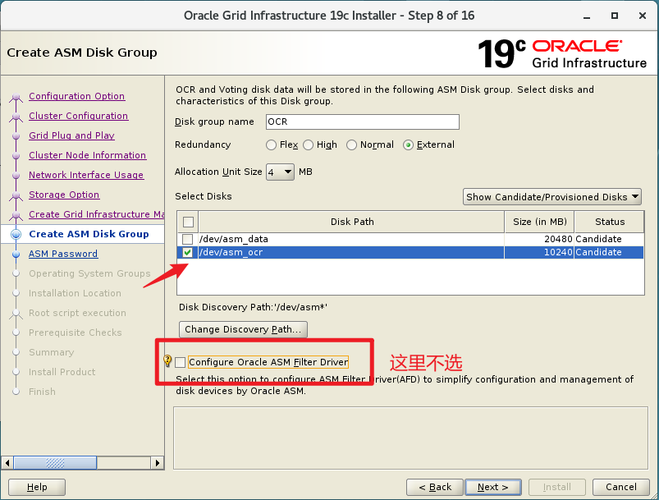659x500 pixels.
Task: Click the /dev/asm_data disk path cell
Action: [351, 239]
